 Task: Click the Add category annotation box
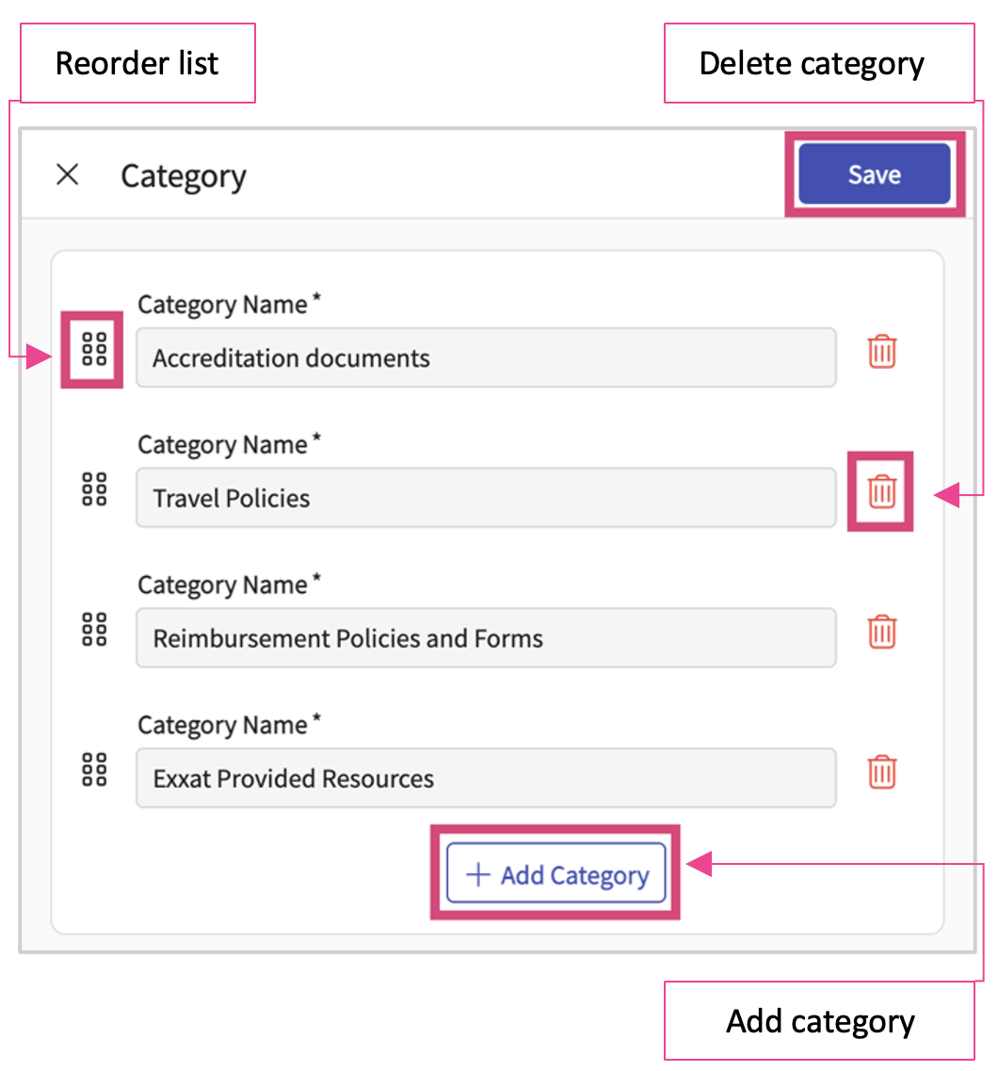(820, 1021)
